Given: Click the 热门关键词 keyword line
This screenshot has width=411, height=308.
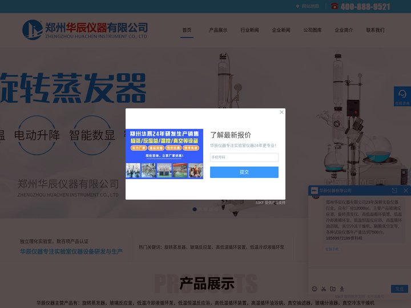Looking at the screenshot, I should [x=211, y=247].
